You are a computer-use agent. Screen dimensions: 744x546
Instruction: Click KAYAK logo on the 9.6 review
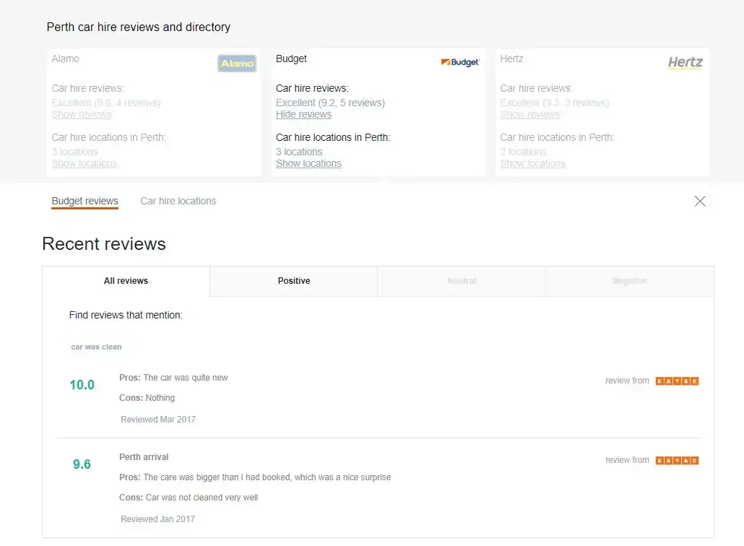coord(677,460)
